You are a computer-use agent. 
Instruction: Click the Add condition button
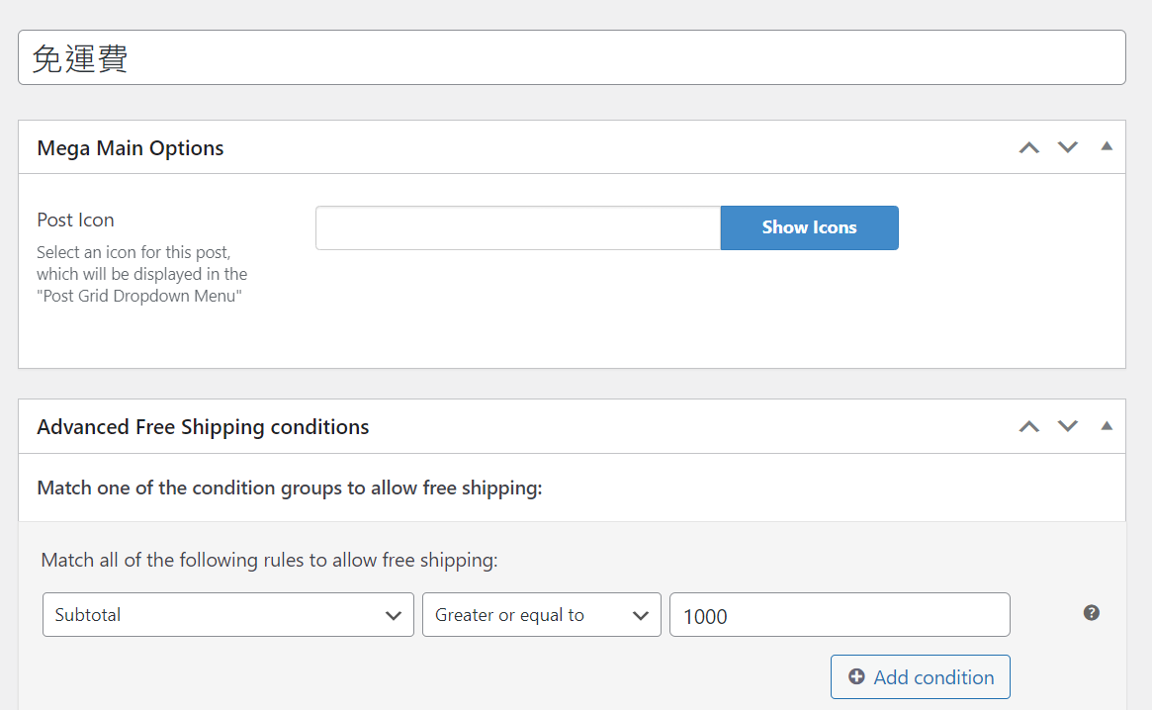click(920, 677)
